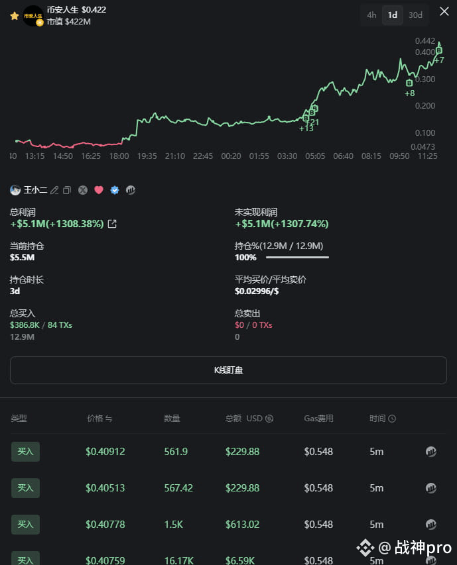Screen dimensions: 457x565
Task: Click the 币安人生 token avatar
Action: (33, 16)
